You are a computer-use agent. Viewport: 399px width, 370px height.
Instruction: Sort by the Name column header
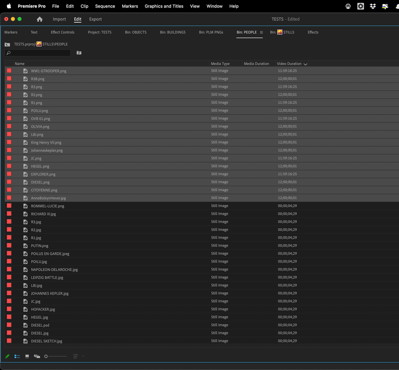20,64
